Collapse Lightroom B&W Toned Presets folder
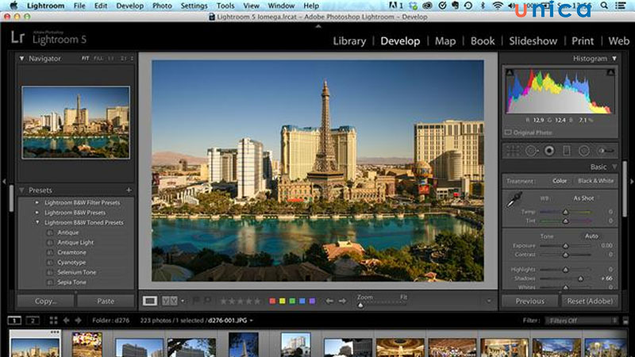This screenshot has width=635, height=357. pyautogui.click(x=37, y=222)
